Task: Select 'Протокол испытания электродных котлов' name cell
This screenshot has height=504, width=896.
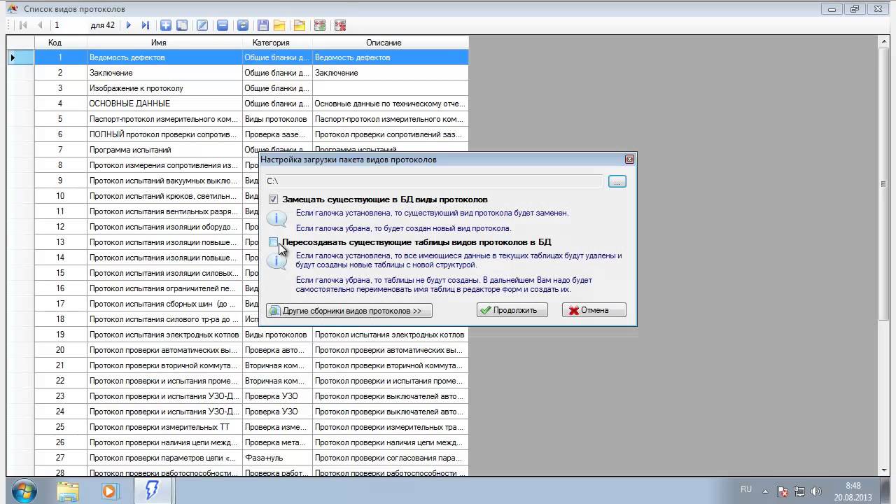Action: 164,335
